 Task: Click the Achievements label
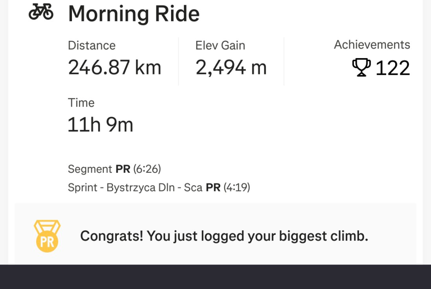coord(372,45)
